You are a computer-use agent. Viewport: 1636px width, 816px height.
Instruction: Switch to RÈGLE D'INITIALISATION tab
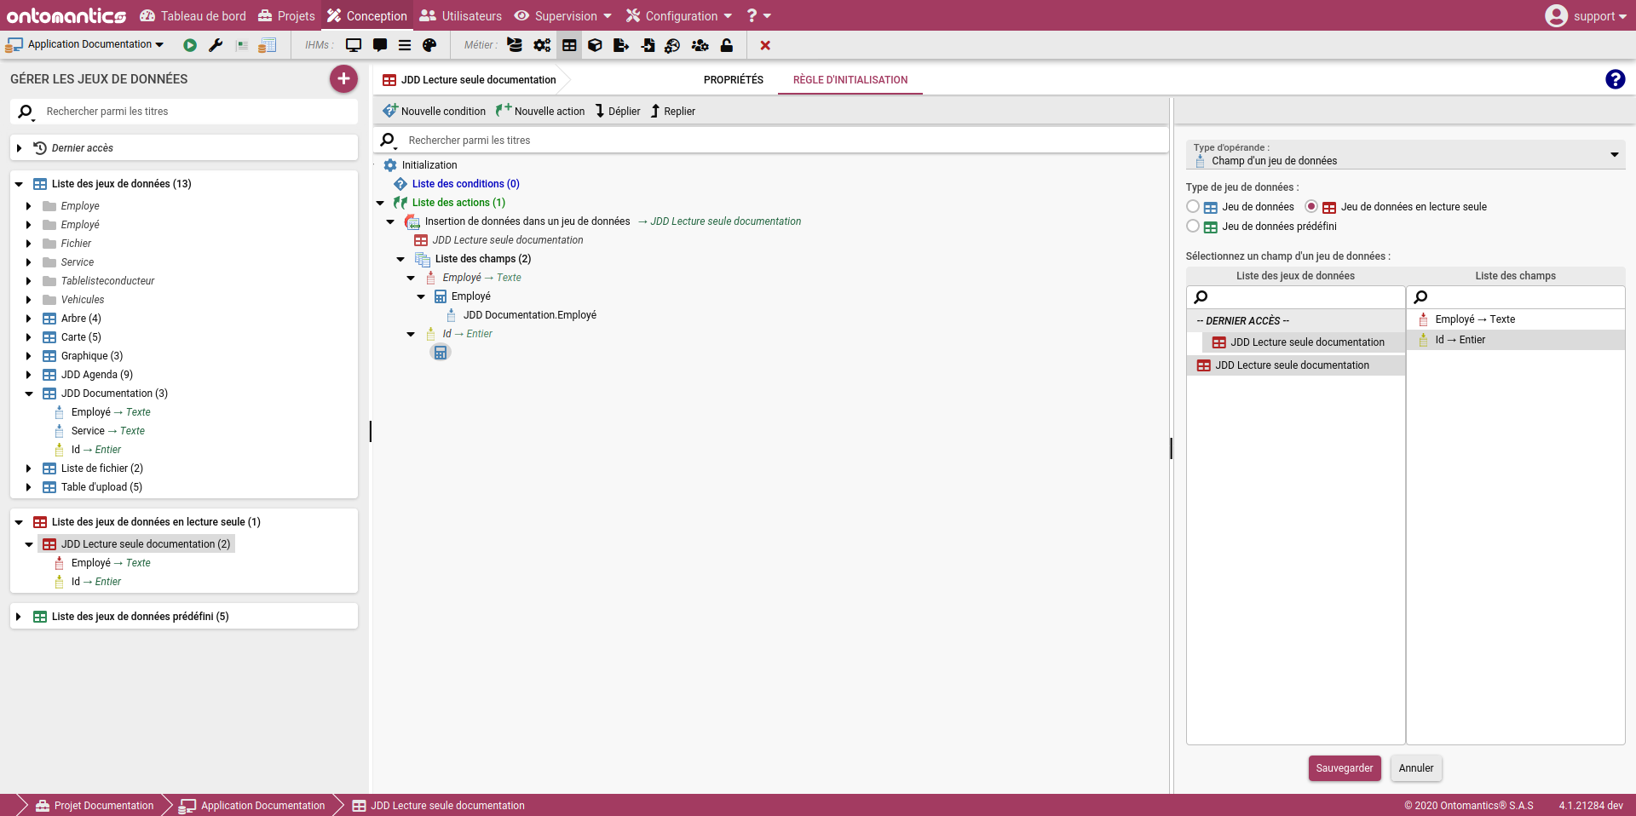coord(850,79)
